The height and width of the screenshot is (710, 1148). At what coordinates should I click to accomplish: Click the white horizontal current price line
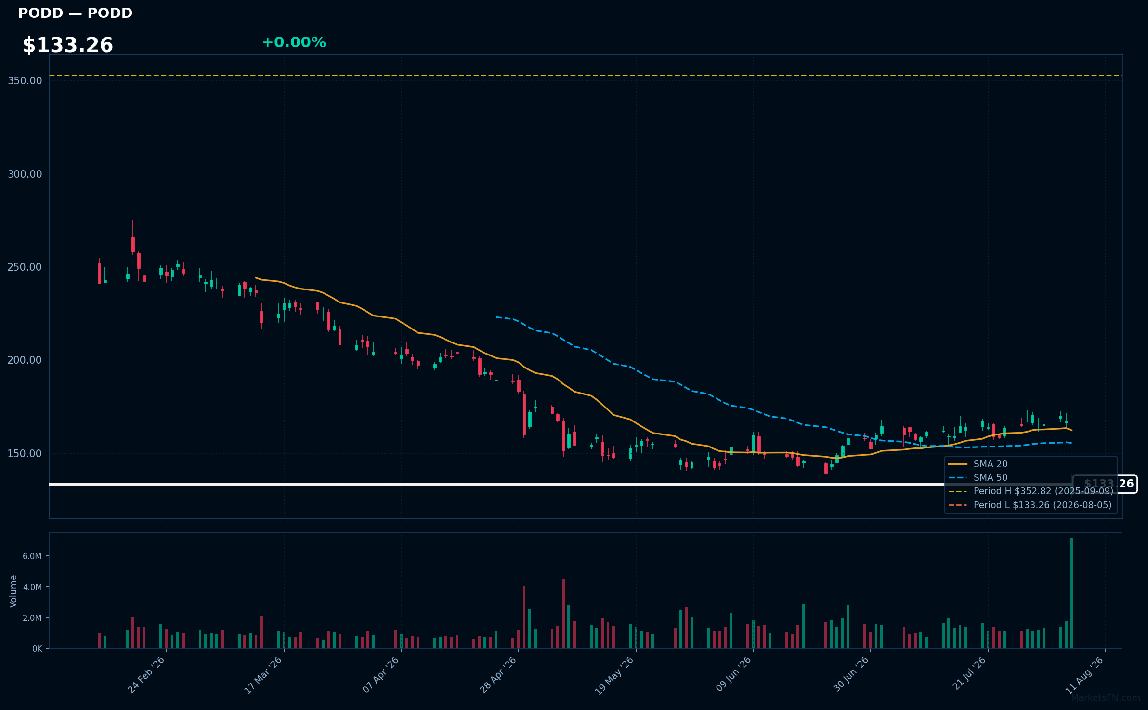(561, 484)
